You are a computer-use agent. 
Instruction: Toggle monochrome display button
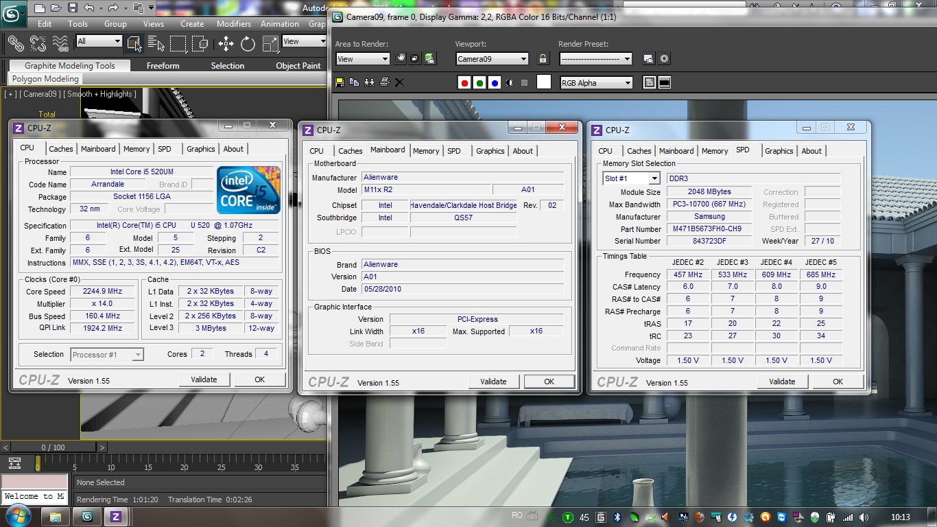(x=525, y=83)
